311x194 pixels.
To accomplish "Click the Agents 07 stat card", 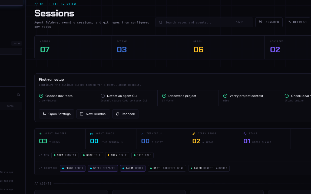I will tap(73, 47).
